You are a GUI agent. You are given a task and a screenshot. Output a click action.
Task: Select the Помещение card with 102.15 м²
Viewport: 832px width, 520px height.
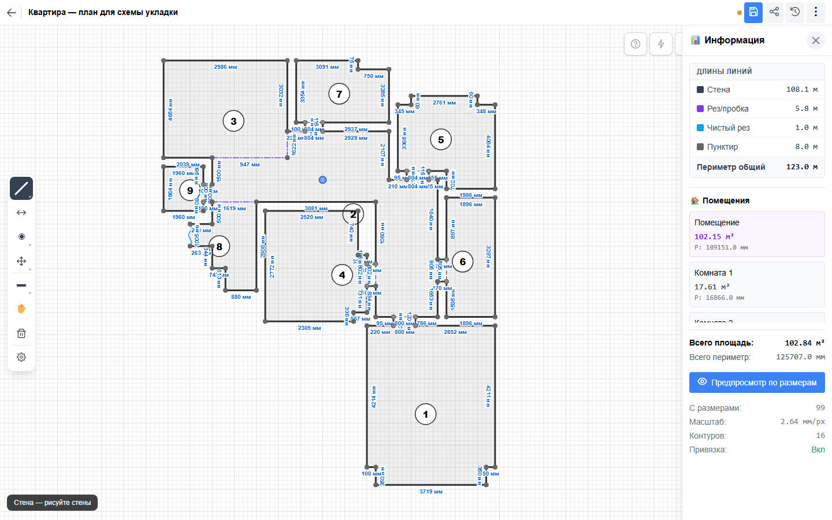757,234
